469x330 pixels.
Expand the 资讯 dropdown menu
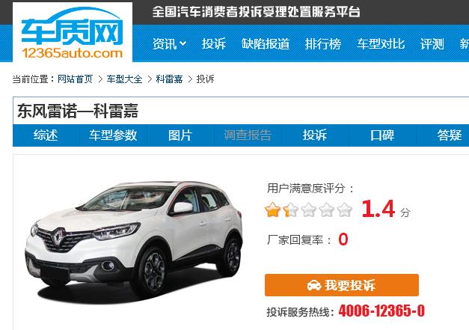coord(169,43)
